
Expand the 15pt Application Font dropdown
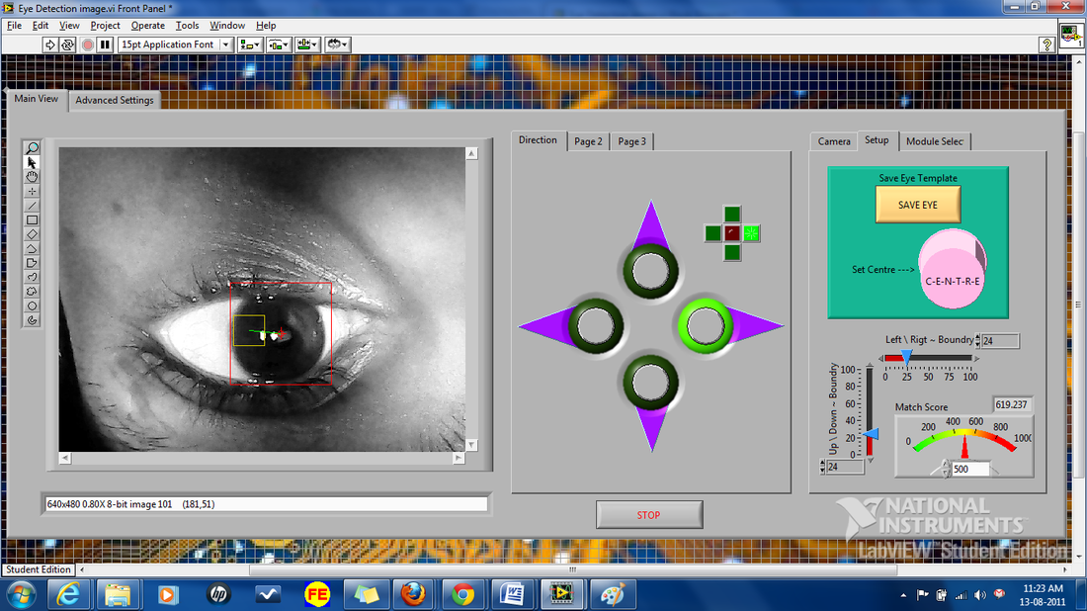click(225, 44)
